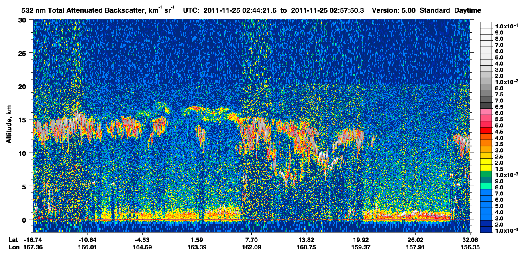Click the colorbar label '3.5'
Screen dimensions: 522x267
tap(499, 144)
